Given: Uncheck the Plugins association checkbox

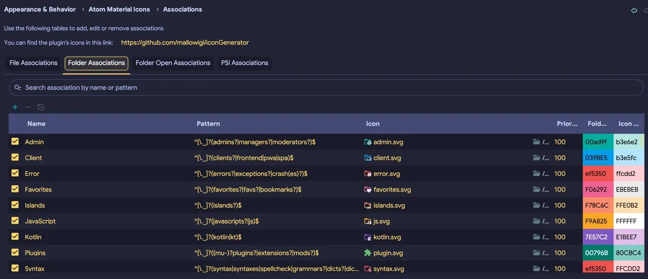Looking at the screenshot, I should [15, 252].
